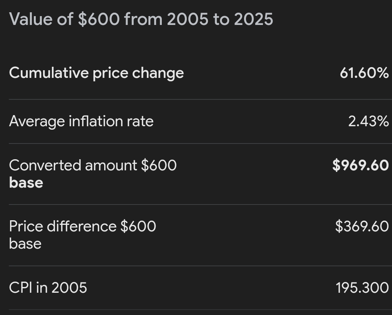The image size is (392, 315).
Task: Click the 2.43% inflation rate value
Action: (x=368, y=121)
